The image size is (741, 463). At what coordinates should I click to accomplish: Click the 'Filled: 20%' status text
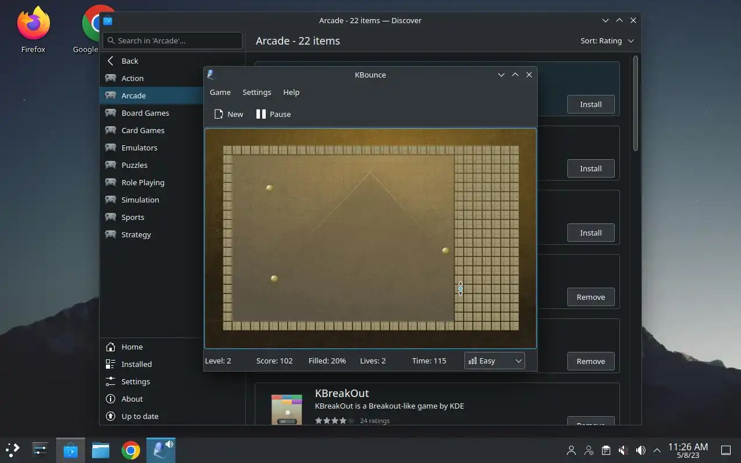click(x=327, y=361)
